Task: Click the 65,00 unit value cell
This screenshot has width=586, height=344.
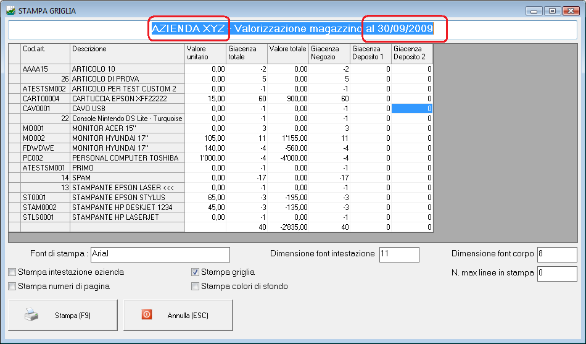Action: click(x=205, y=198)
